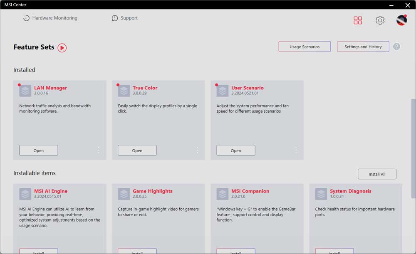Open the features grid view icon
Screen dimensions: 416x254
pyautogui.click(x=358, y=20)
